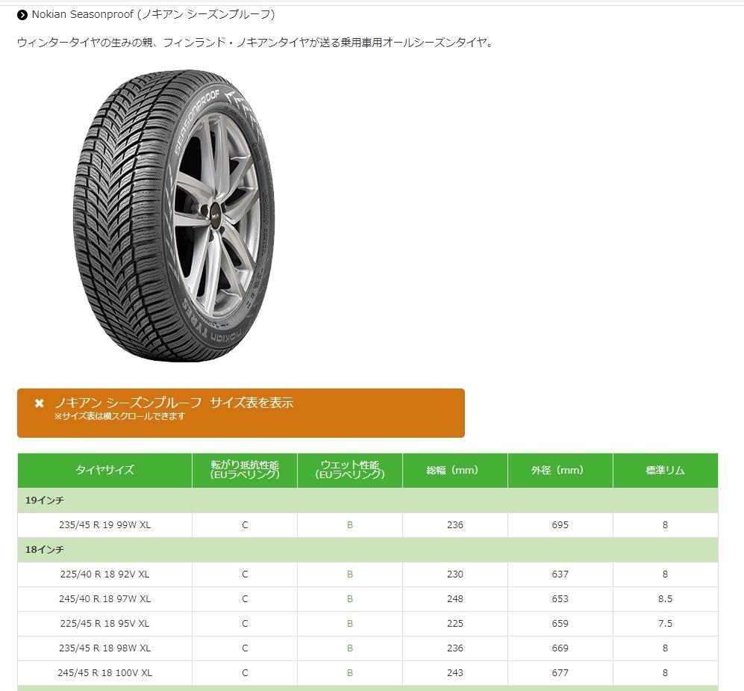Click the 19インチ group row
This screenshot has height=691, width=744.
tap(368, 500)
